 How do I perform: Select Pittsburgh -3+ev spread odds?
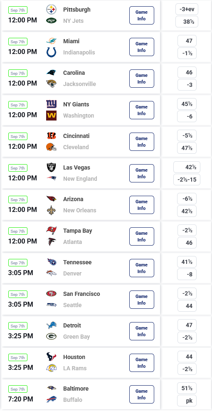(187, 9)
